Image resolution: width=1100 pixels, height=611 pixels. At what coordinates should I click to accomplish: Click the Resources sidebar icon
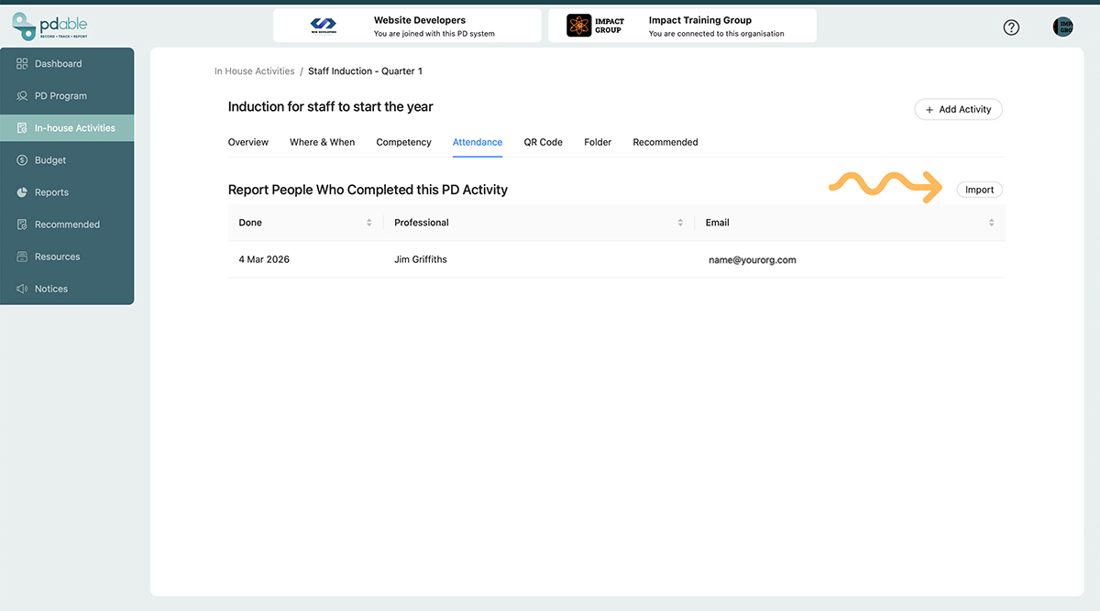[22, 256]
